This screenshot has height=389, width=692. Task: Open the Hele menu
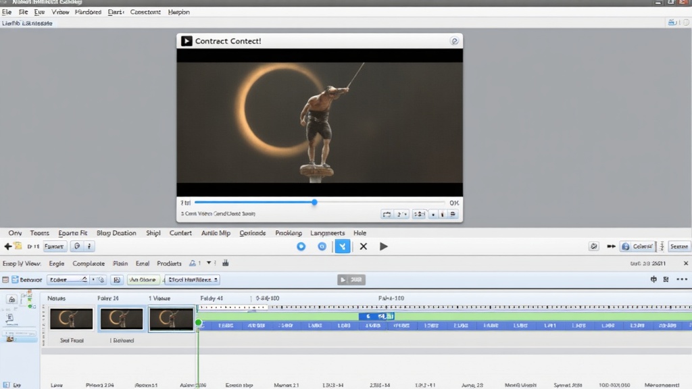[360, 233]
